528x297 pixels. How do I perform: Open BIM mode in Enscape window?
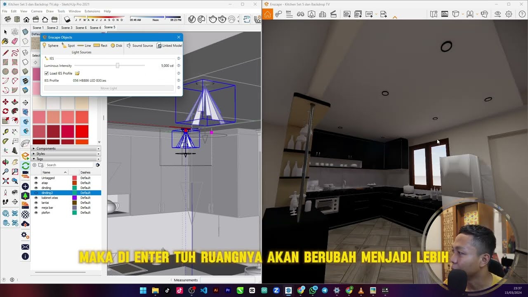click(289, 14)
